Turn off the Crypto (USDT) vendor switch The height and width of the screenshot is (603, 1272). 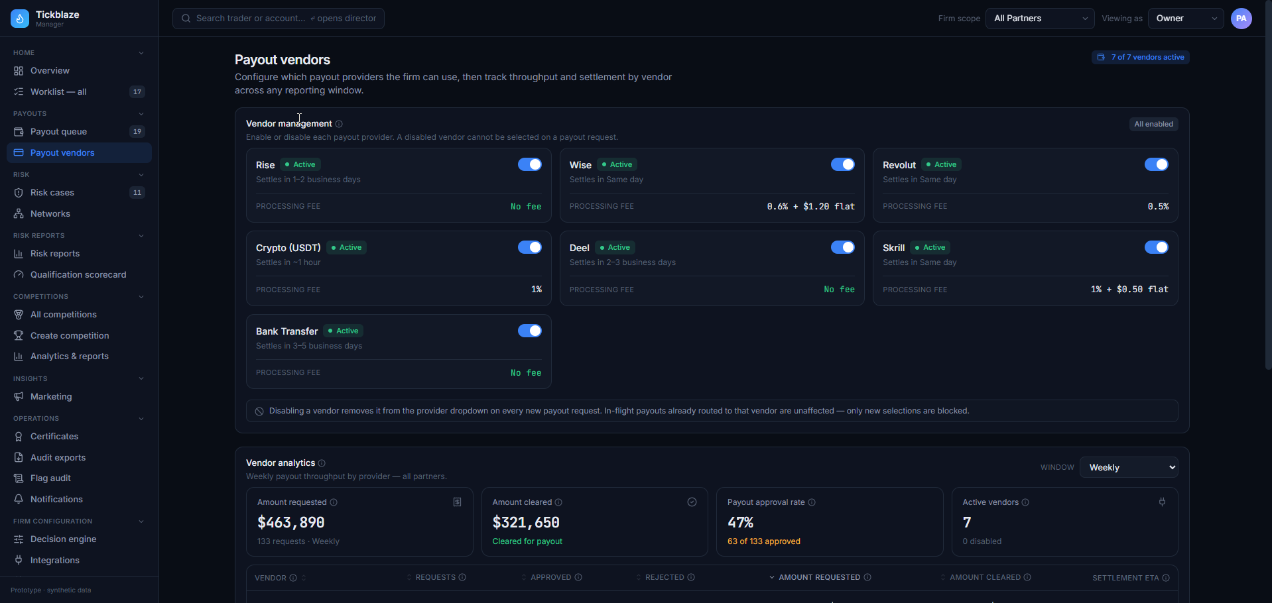point(530,247)
